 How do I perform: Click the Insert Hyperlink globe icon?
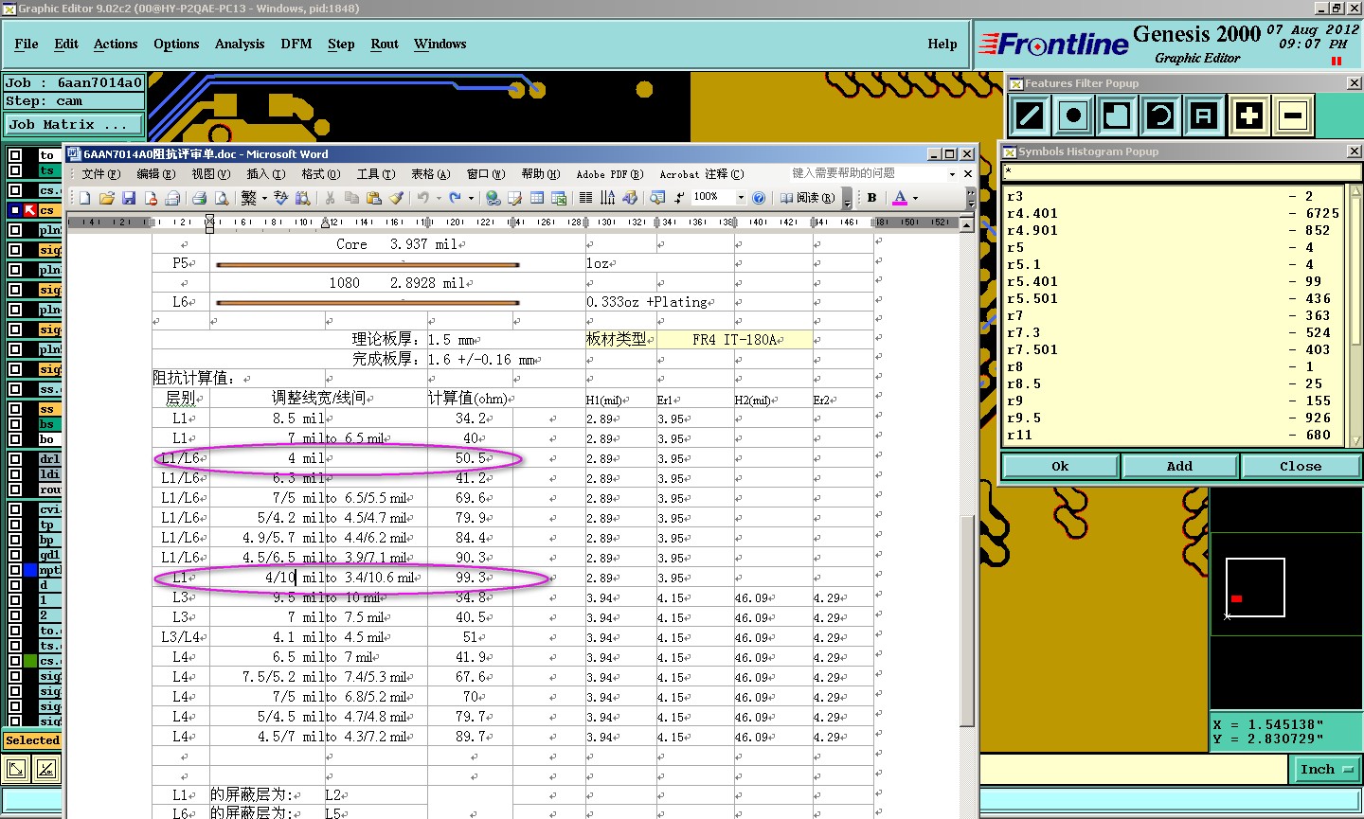(x=493, y=198)
